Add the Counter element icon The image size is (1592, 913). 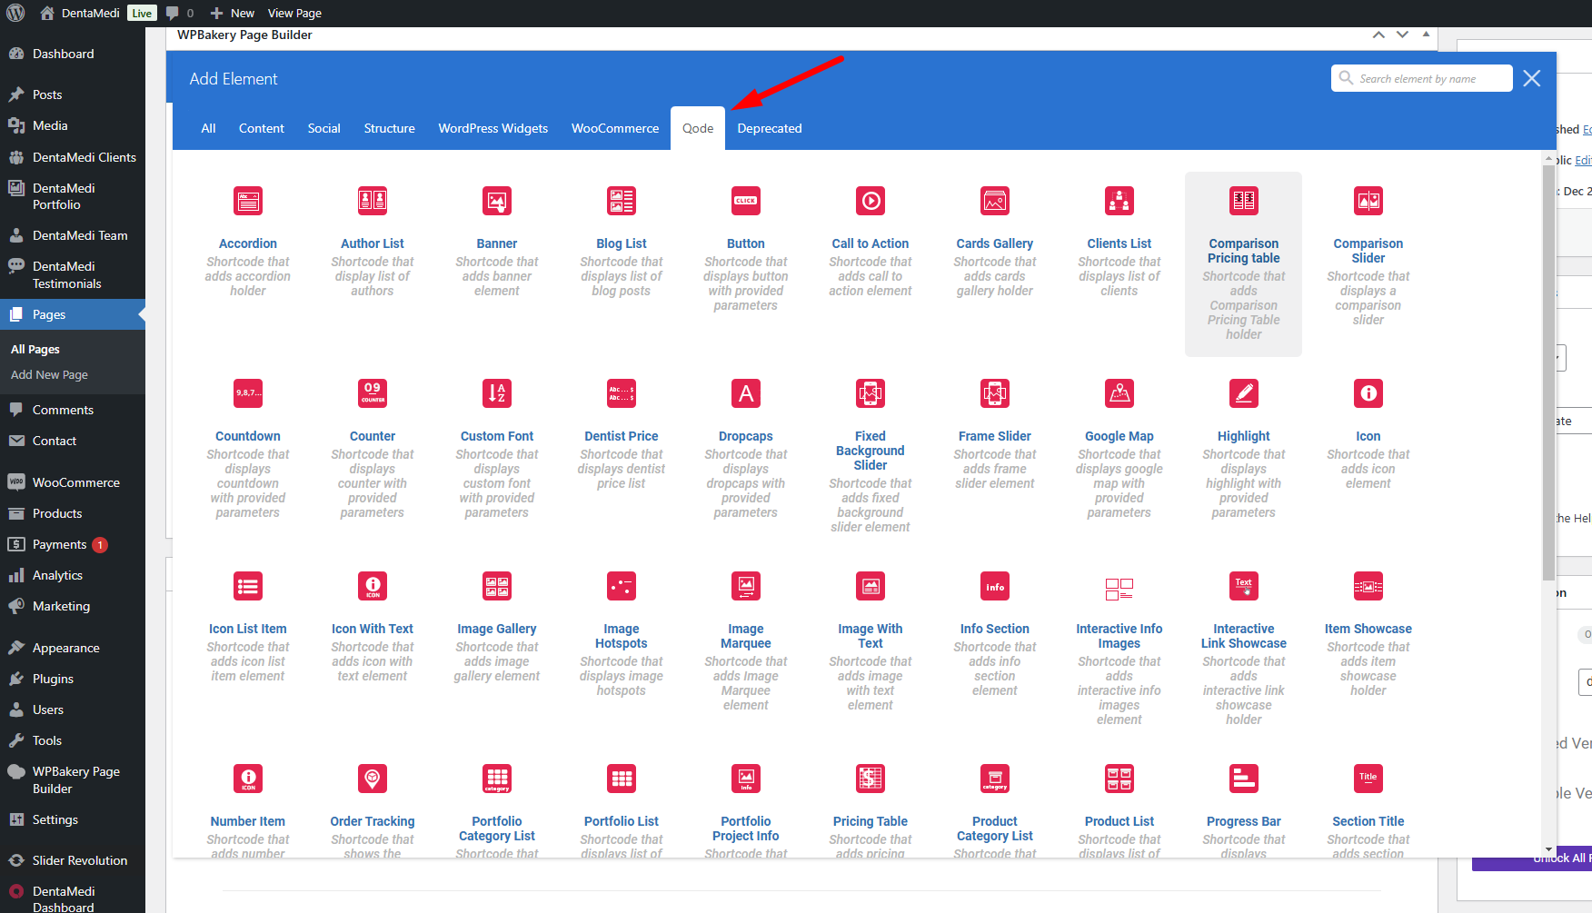pos(373,393)
